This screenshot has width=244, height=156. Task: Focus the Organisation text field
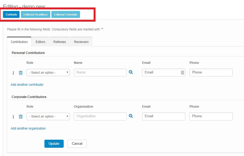pos(100,116)
